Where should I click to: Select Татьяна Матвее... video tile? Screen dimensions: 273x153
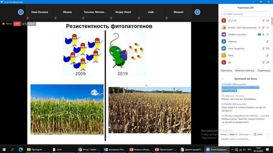click(x=95, y=13)
